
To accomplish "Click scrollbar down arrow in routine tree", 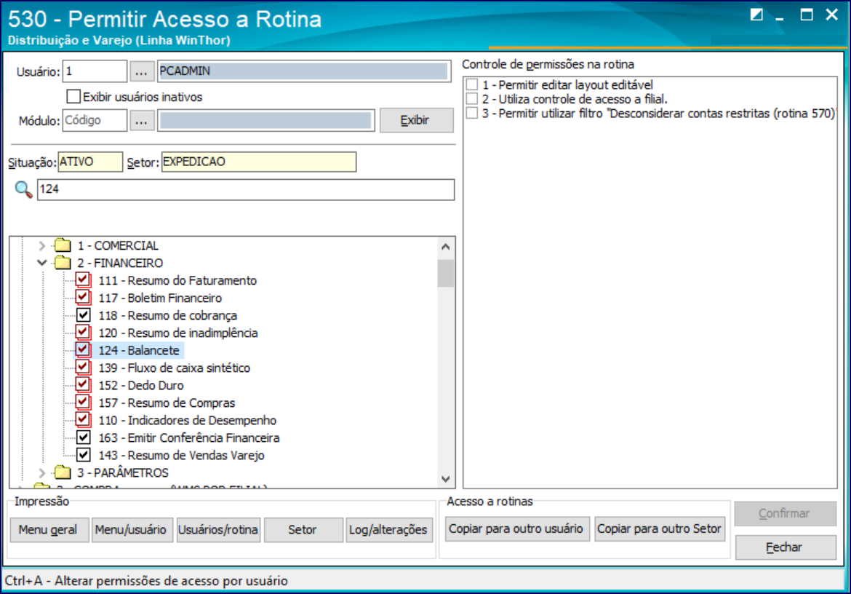I will point(446,479).
